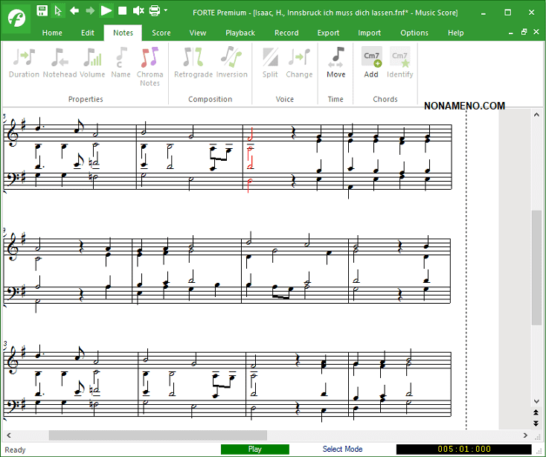
Task: Select the Chroma Notes tool
Action: [x=150, y=63]
